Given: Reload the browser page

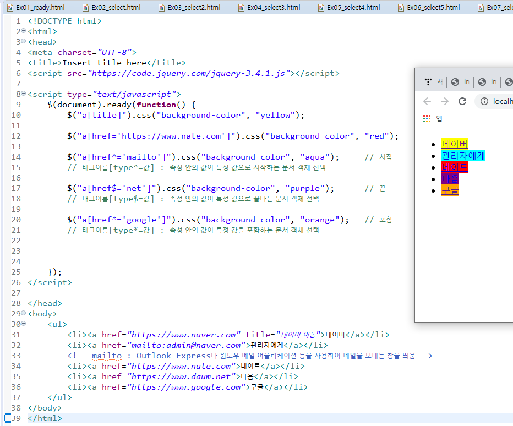Looking at the screenshot, I should pos(462,101).
